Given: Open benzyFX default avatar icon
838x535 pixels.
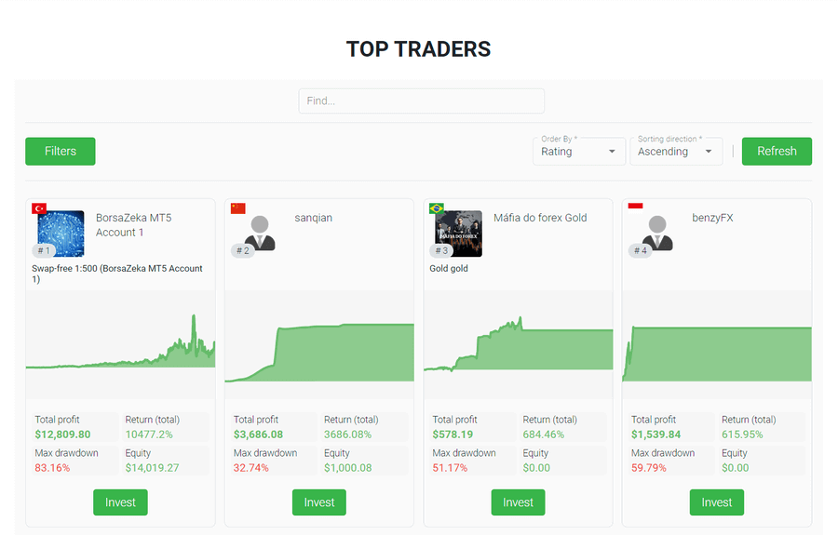Looking at the screenshot, I should tap(657, 234).
